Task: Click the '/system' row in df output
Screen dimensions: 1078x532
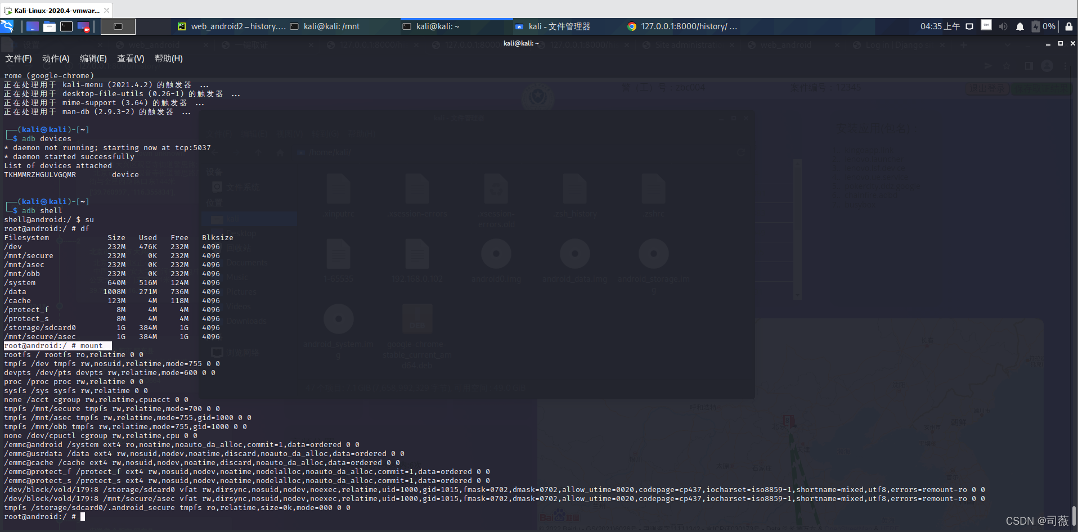Action: pyautogui.click(x=112, y=283)
